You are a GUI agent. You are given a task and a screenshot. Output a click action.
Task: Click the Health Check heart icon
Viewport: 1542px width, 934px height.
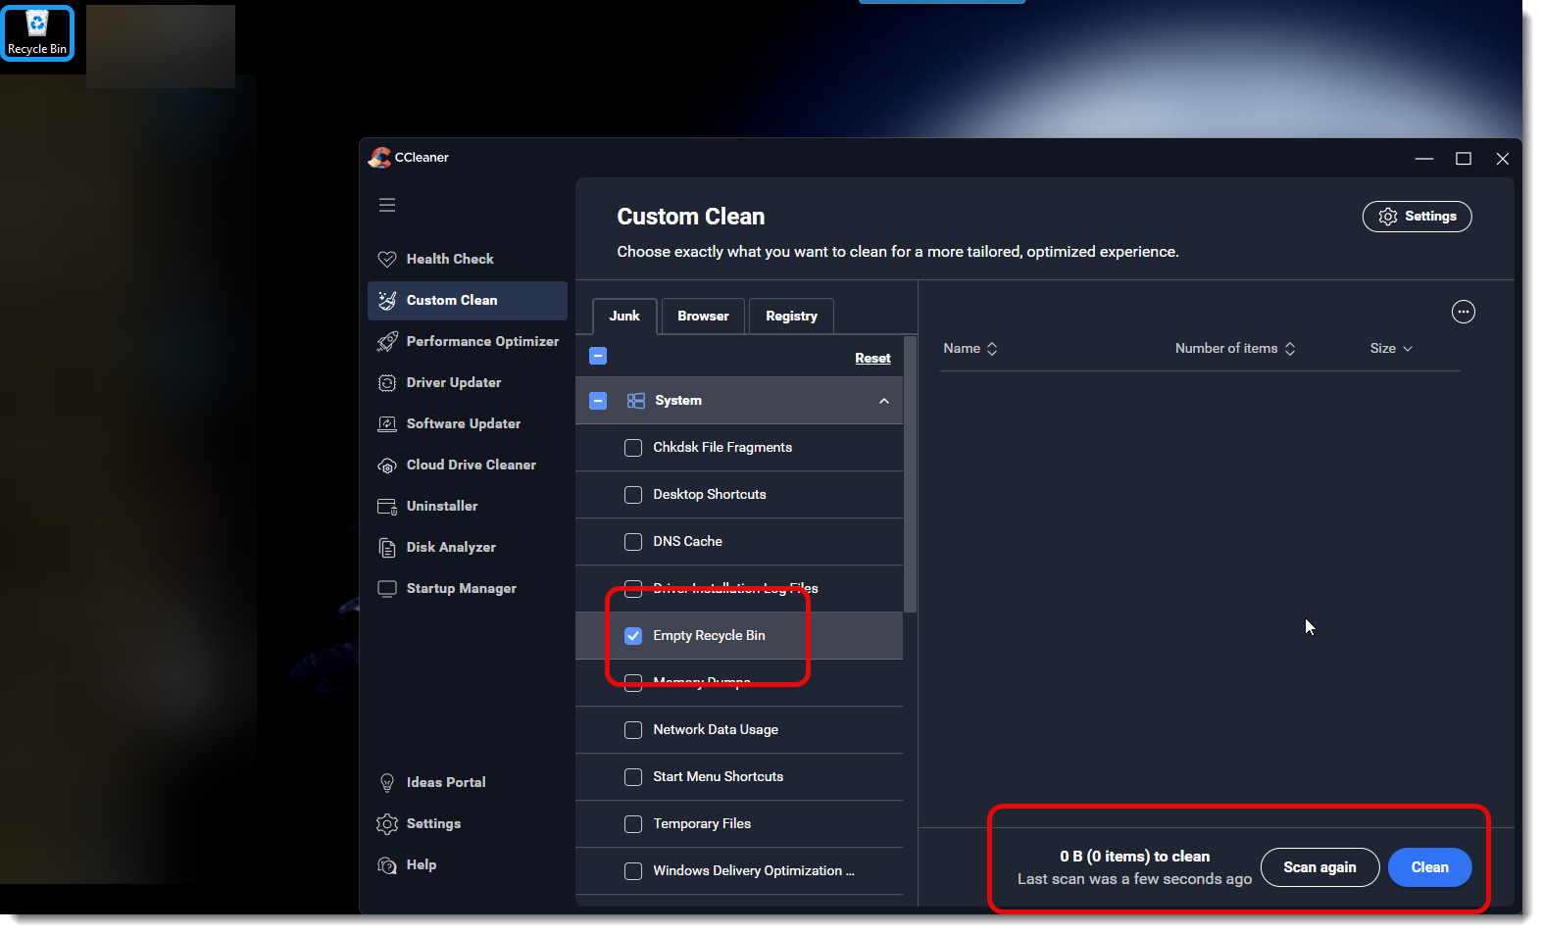[387, 259]
